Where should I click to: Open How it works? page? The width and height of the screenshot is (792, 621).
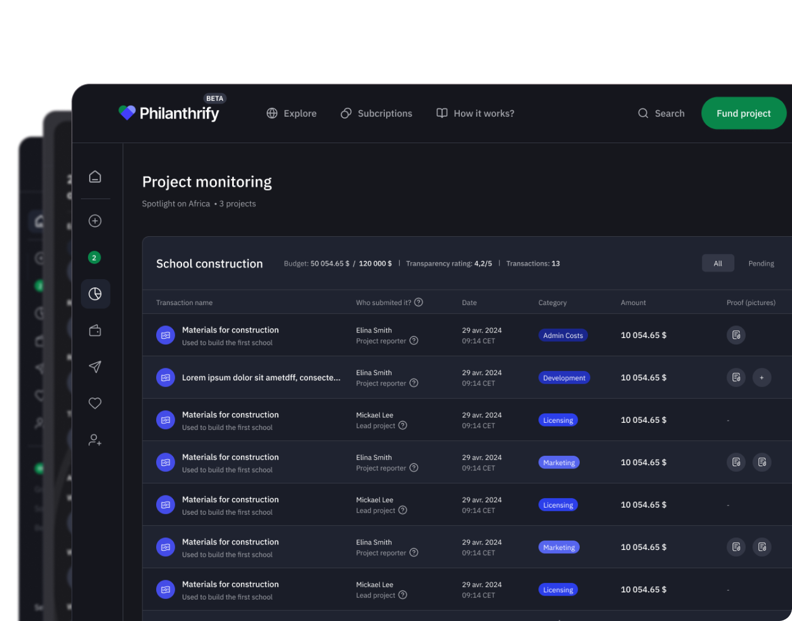(x=475, y=113)
